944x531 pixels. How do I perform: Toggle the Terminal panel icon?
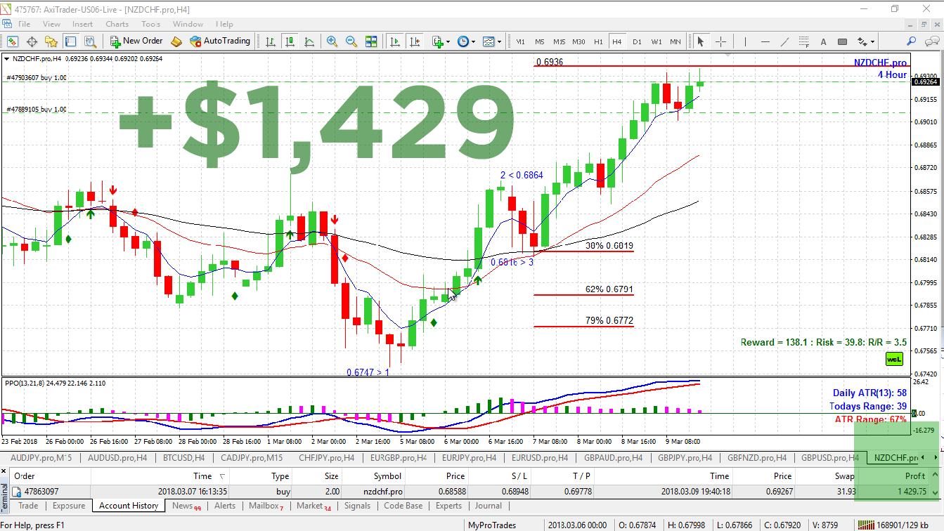[x=70, y=41]
